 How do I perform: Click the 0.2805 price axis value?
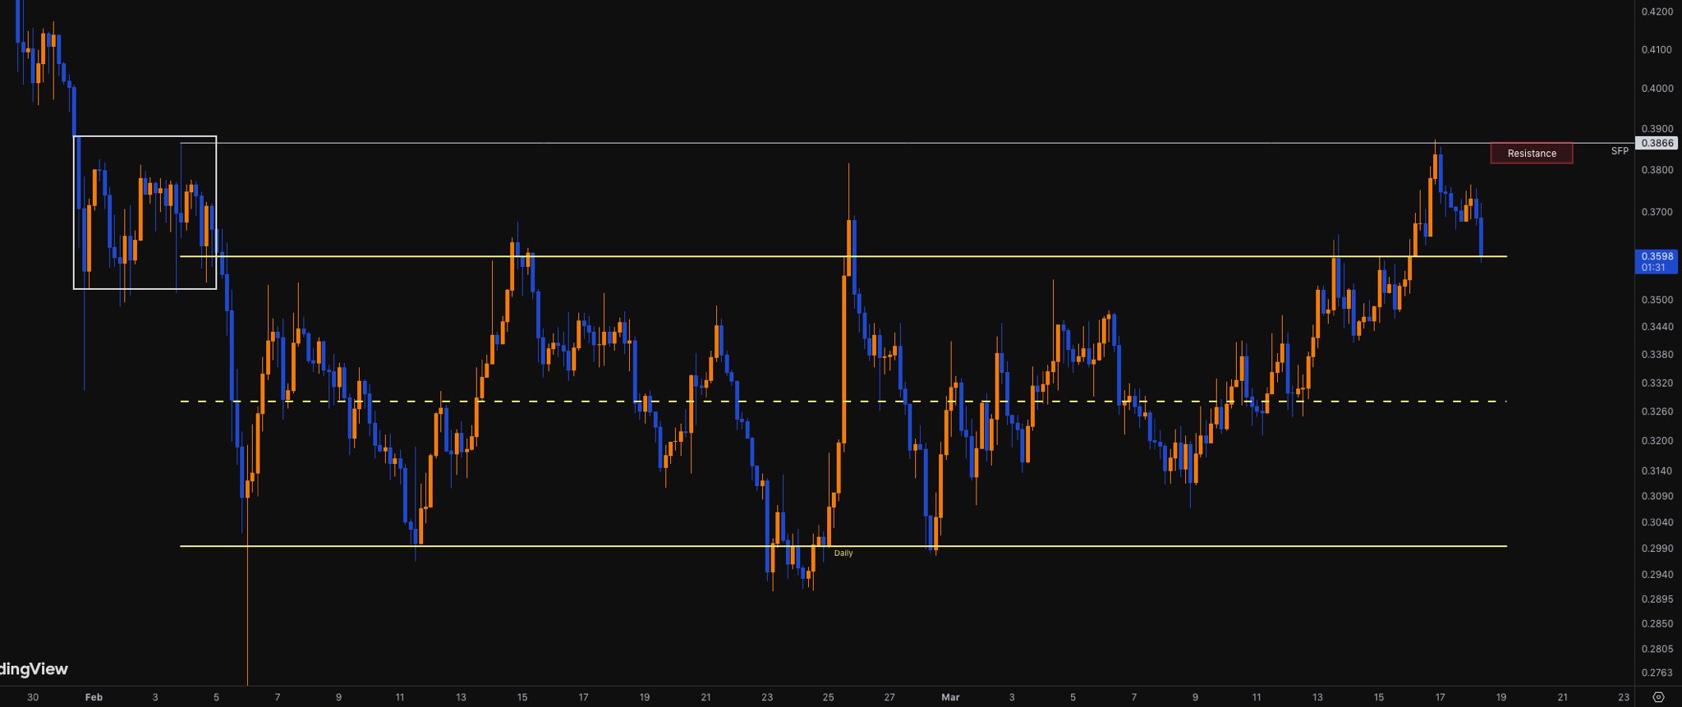pos(1657,649)
